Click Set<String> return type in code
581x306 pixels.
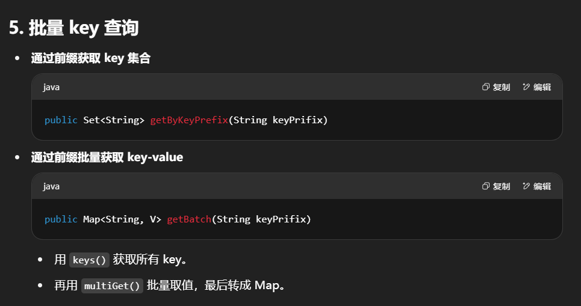coord(114,120)
